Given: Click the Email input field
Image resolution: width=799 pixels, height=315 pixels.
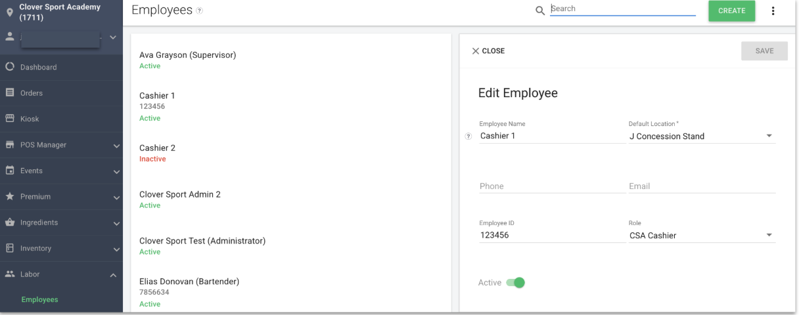Looking at the screenshot, I should coord(702,186).
